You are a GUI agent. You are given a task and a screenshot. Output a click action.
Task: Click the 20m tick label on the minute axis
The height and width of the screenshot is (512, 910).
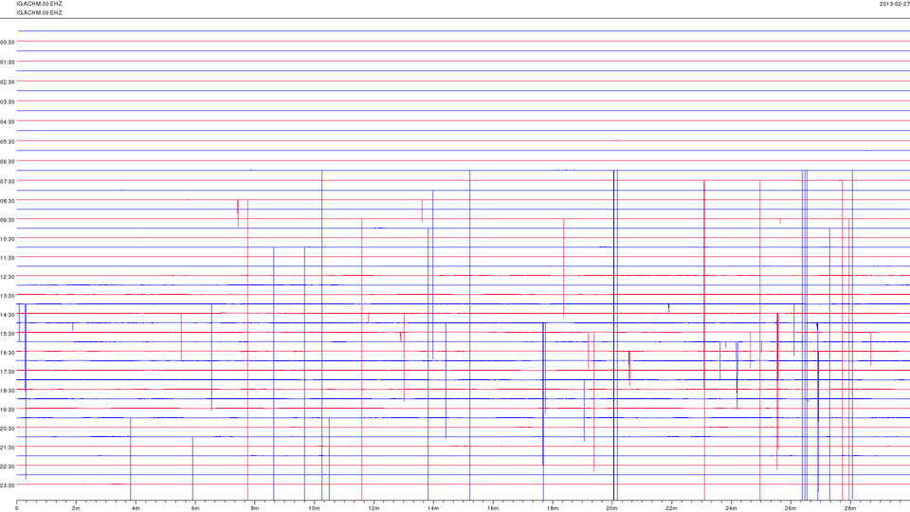pos(611,508)
